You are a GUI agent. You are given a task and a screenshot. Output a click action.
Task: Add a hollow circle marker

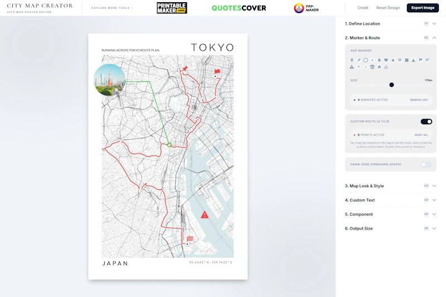coord(366,60)
